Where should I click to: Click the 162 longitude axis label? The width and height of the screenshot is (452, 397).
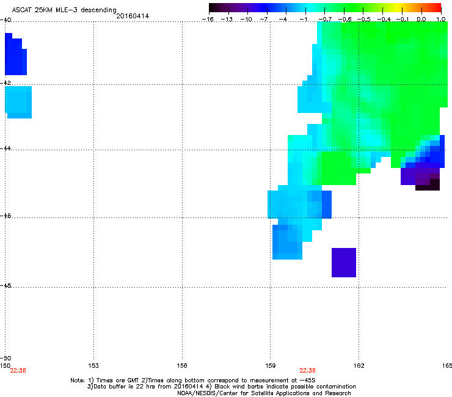click(359, 366)
